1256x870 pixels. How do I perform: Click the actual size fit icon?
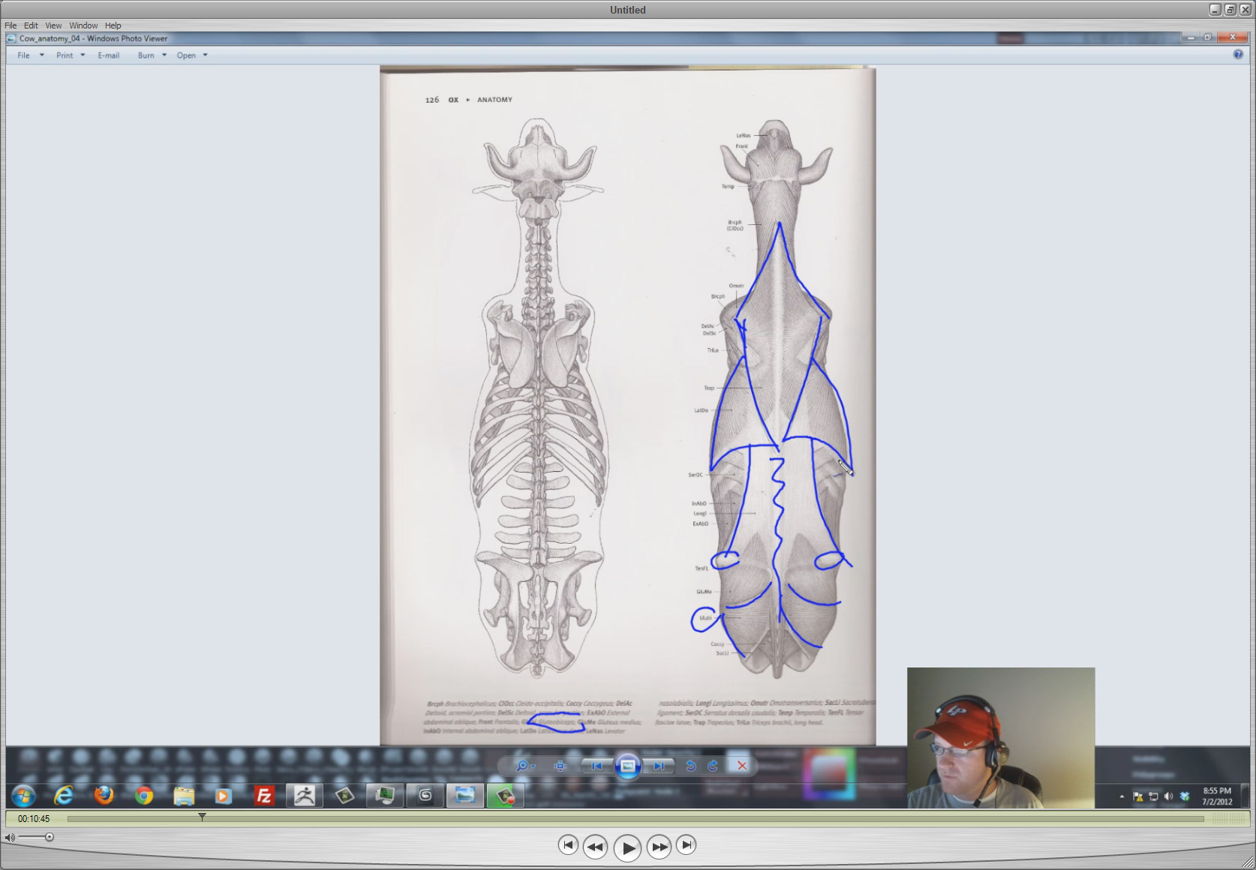[560, 766]
